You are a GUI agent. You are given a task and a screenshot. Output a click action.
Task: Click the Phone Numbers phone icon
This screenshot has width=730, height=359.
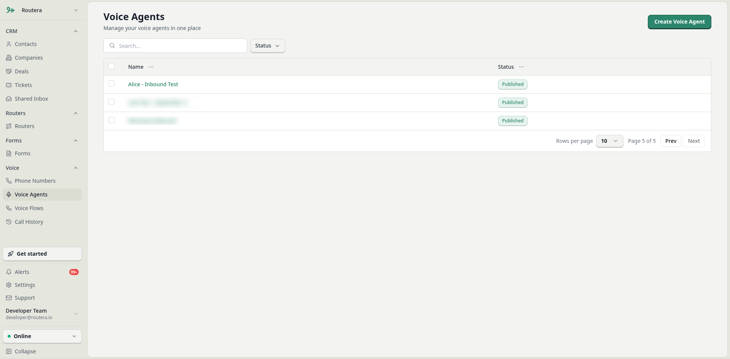pyautogui.click(x=9, y=181)
